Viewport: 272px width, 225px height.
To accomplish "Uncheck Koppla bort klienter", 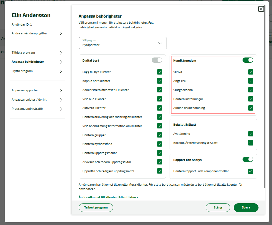I will (x=159, y=81).
